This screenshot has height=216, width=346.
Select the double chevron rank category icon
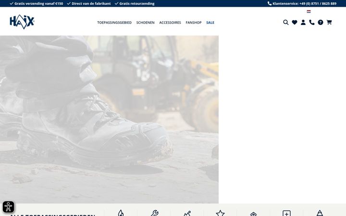coord(253,214)
